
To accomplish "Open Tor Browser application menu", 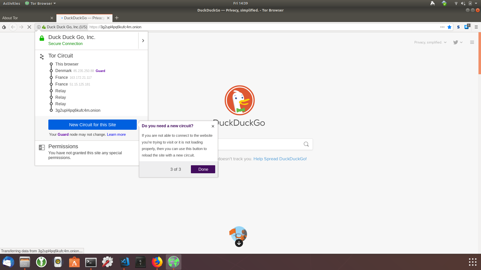I will (x=41, y=3).
